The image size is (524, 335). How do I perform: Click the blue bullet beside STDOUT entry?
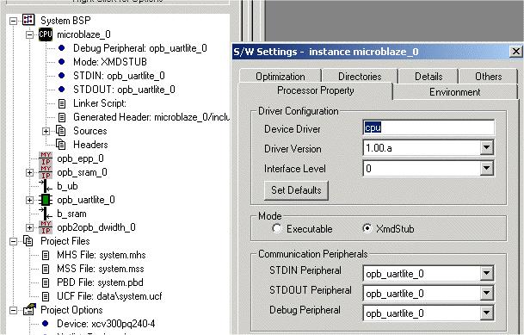[61, 90]
